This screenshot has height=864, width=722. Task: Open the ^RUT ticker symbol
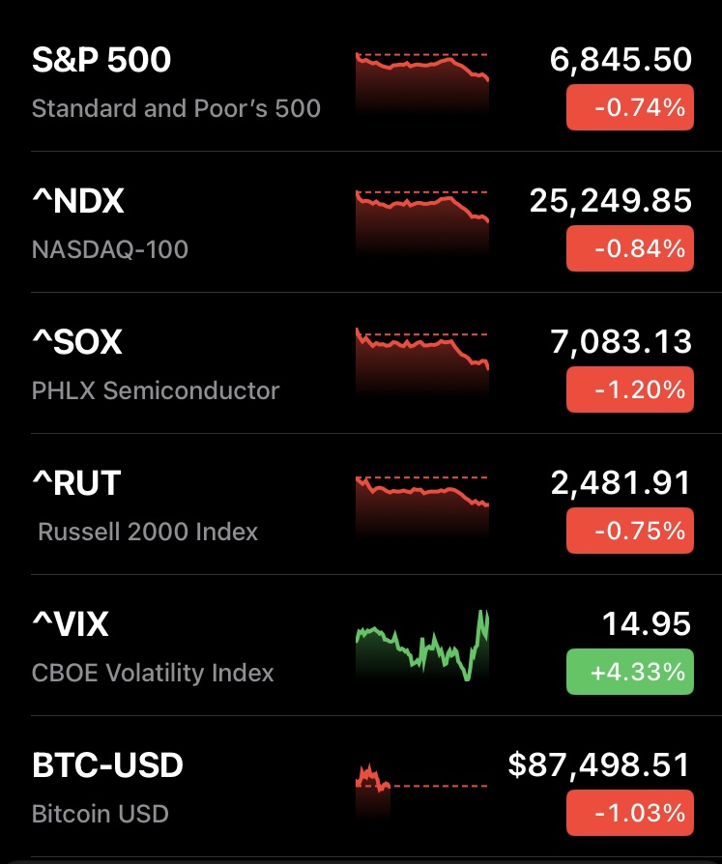coord(76,483)
